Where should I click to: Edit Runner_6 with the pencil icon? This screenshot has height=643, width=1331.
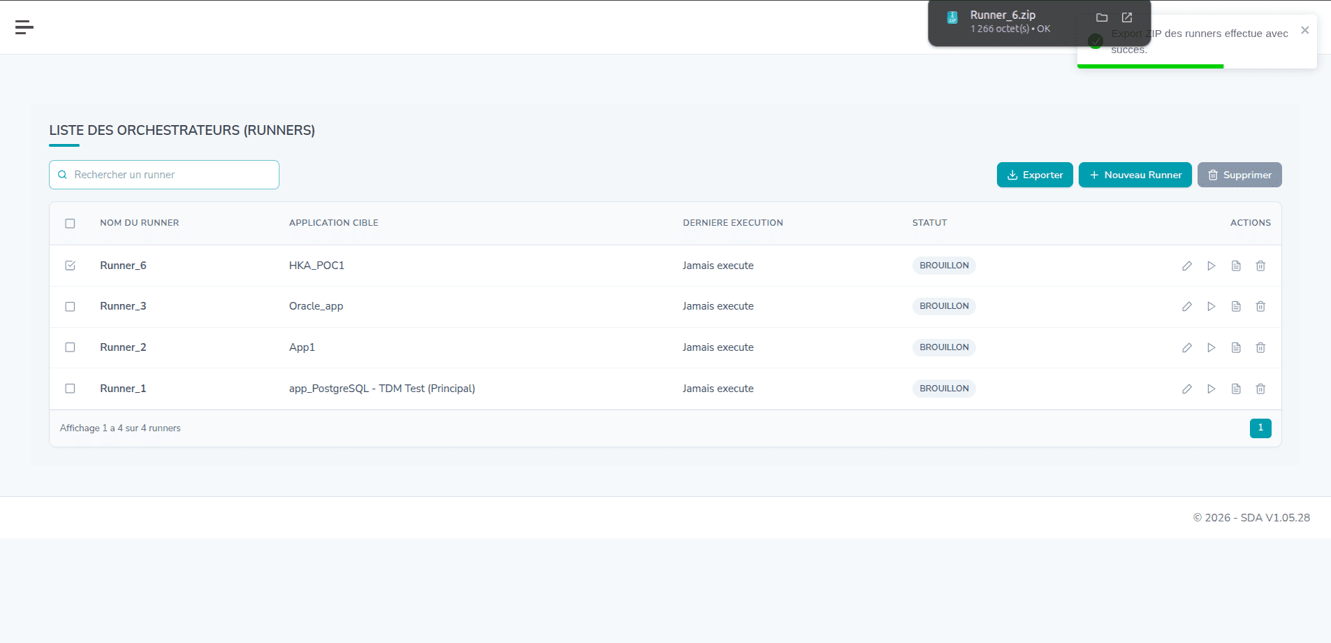point(1186,266)
